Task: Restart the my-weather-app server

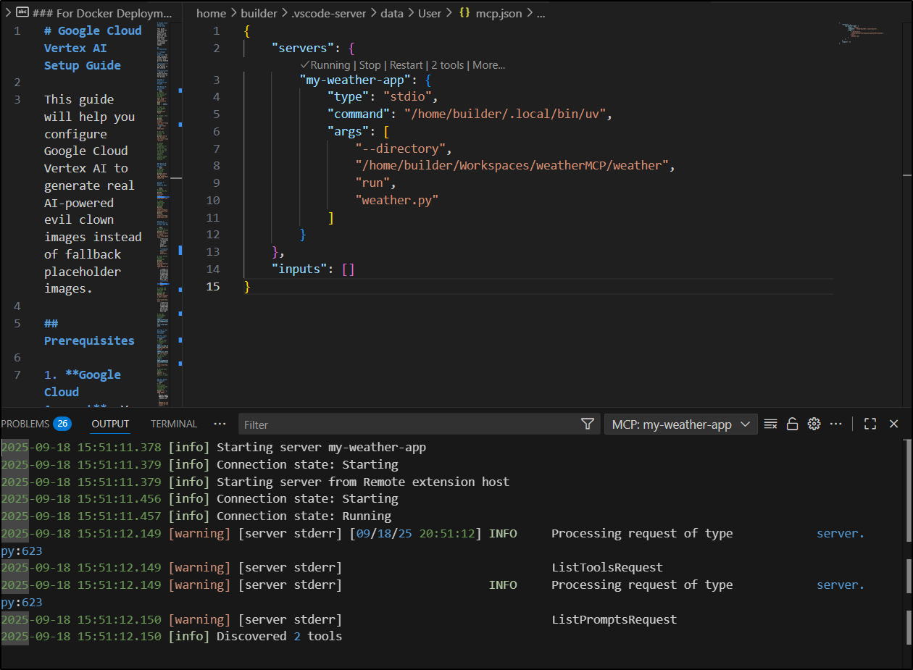Action: [406, 65]
